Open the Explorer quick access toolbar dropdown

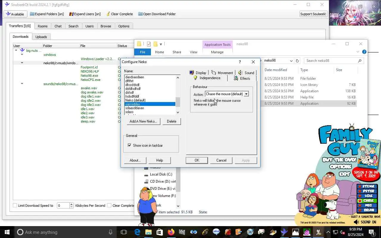[x=161, y=44]
